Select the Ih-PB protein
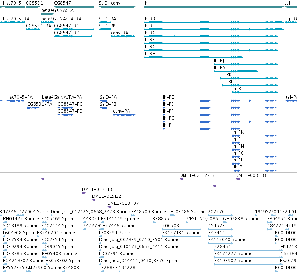Viewport: 297px width, 273px height. point(220,108)
